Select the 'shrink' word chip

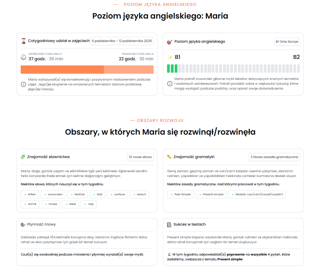click(30, 204)
